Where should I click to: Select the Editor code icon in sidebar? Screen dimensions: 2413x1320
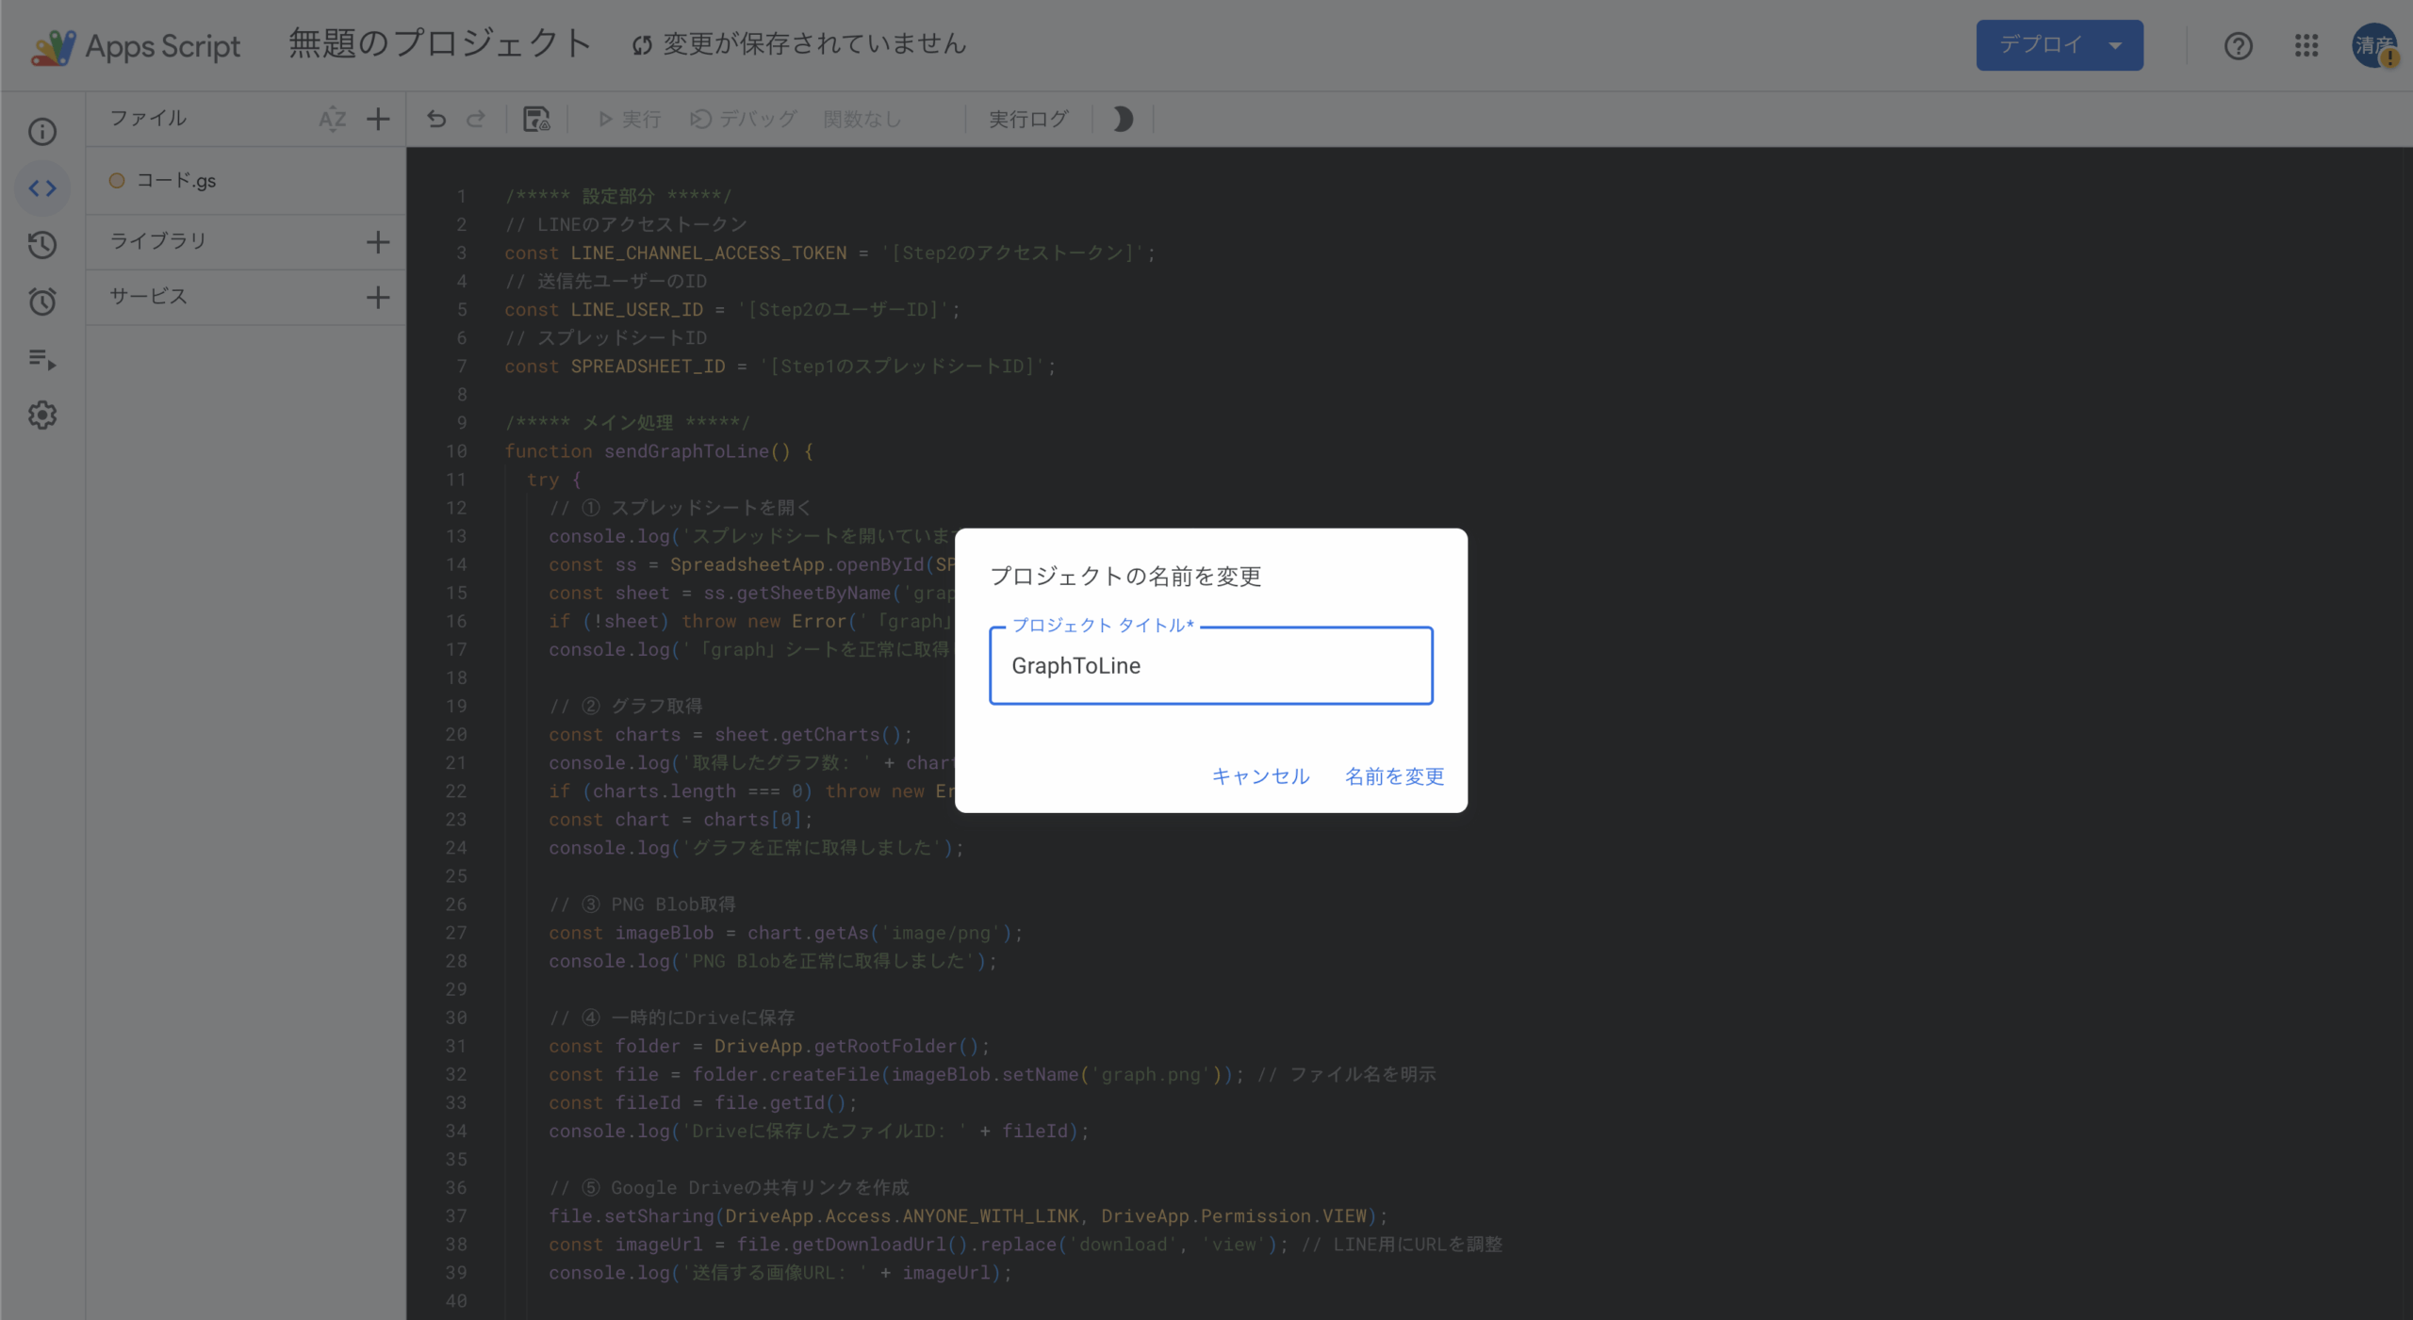point(42,188)
